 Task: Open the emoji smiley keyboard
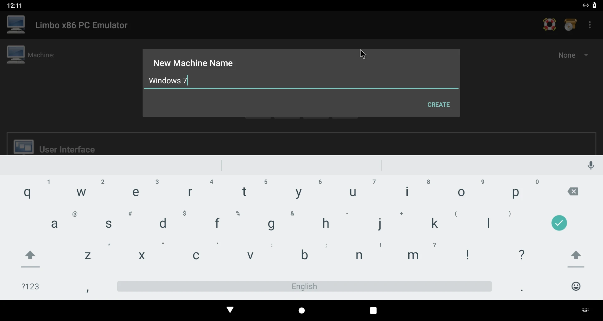(x=576, y=286)
